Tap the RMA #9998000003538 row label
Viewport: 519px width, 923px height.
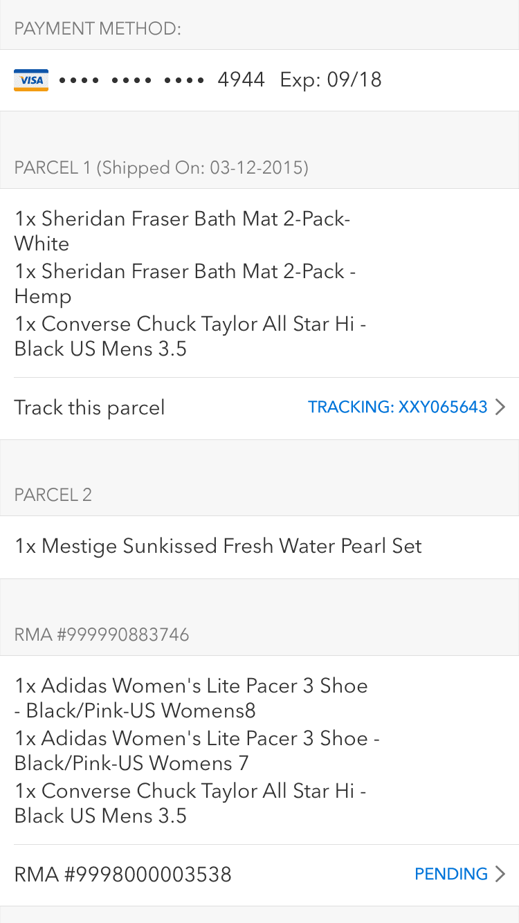tap(122, 875)
